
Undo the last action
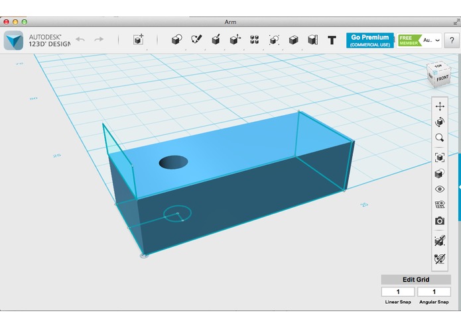[80, 39]
